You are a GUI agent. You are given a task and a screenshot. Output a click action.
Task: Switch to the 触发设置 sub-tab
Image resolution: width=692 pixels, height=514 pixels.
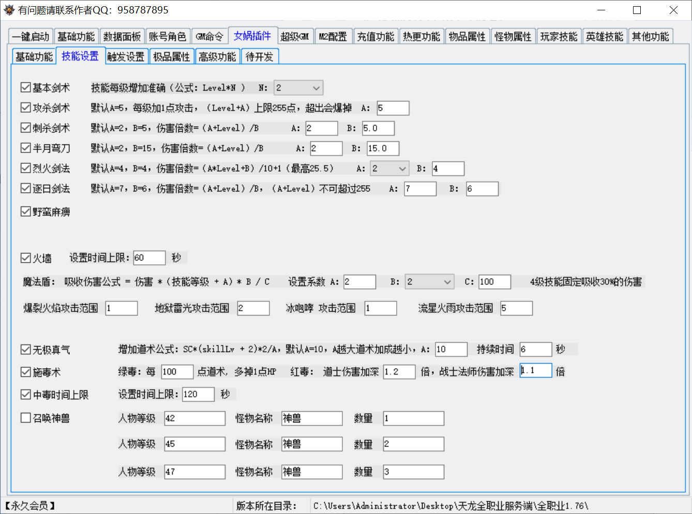126,56
